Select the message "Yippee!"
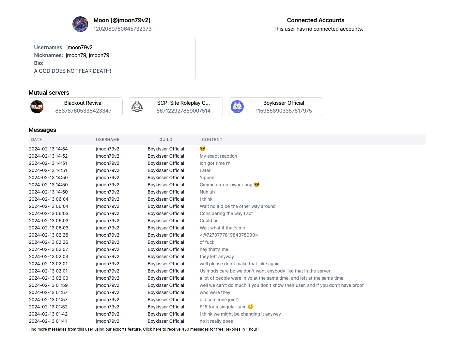 tap(208, 178)
